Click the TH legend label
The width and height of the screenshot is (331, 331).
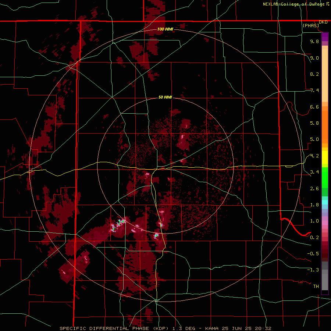click(x=316, y=286)
